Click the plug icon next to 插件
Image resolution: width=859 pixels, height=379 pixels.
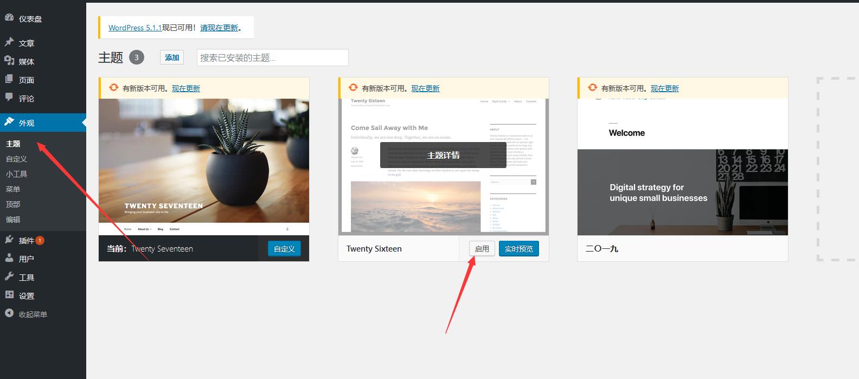tap(9, 240)
